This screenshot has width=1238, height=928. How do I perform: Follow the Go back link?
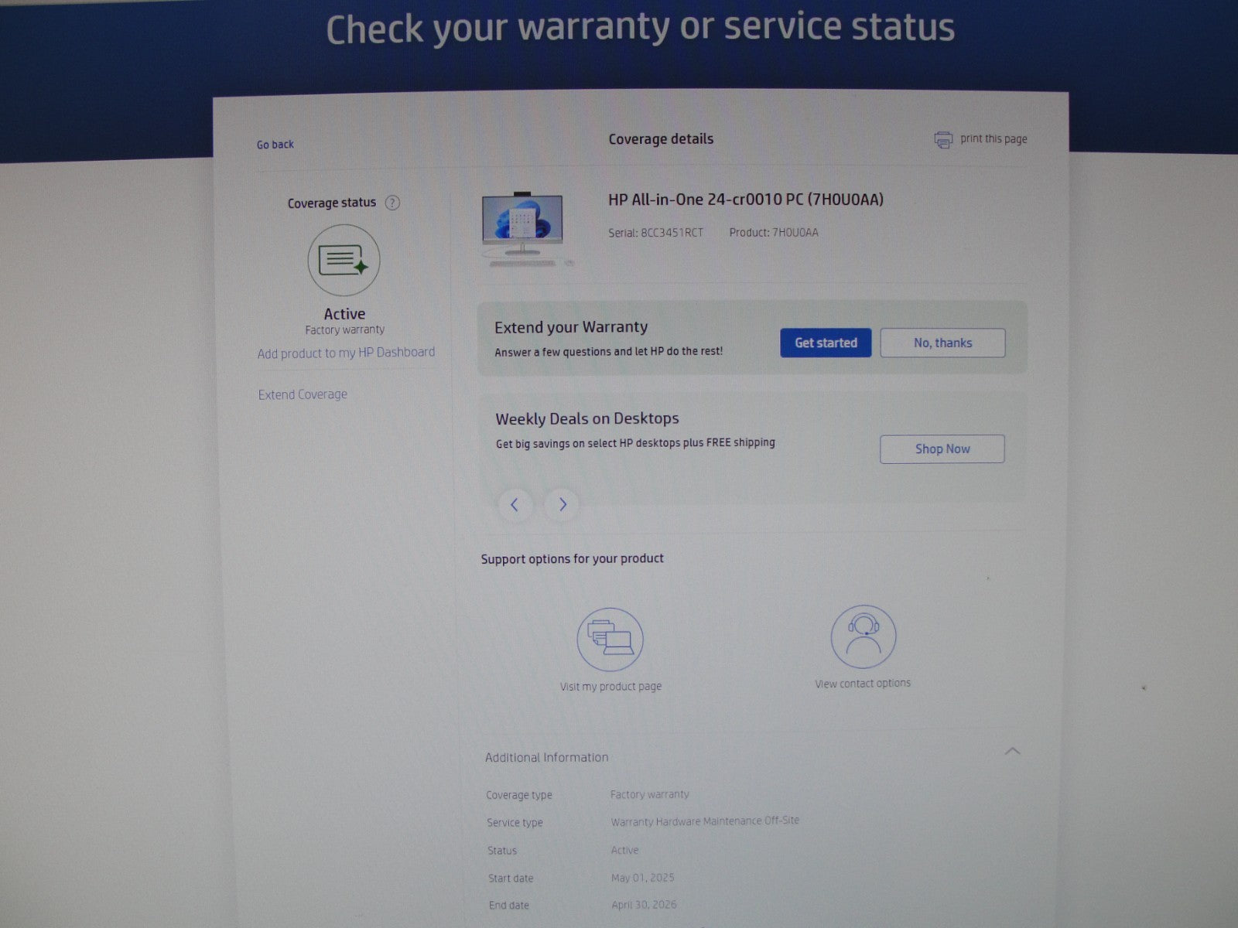275,145
